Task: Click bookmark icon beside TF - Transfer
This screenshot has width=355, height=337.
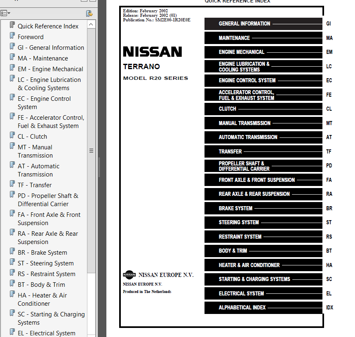Action: click(12, 184)
